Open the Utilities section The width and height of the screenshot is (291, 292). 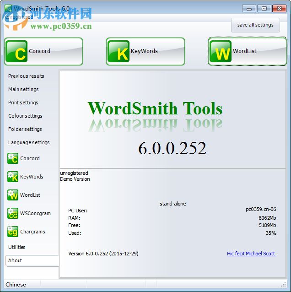click(17, 247)
